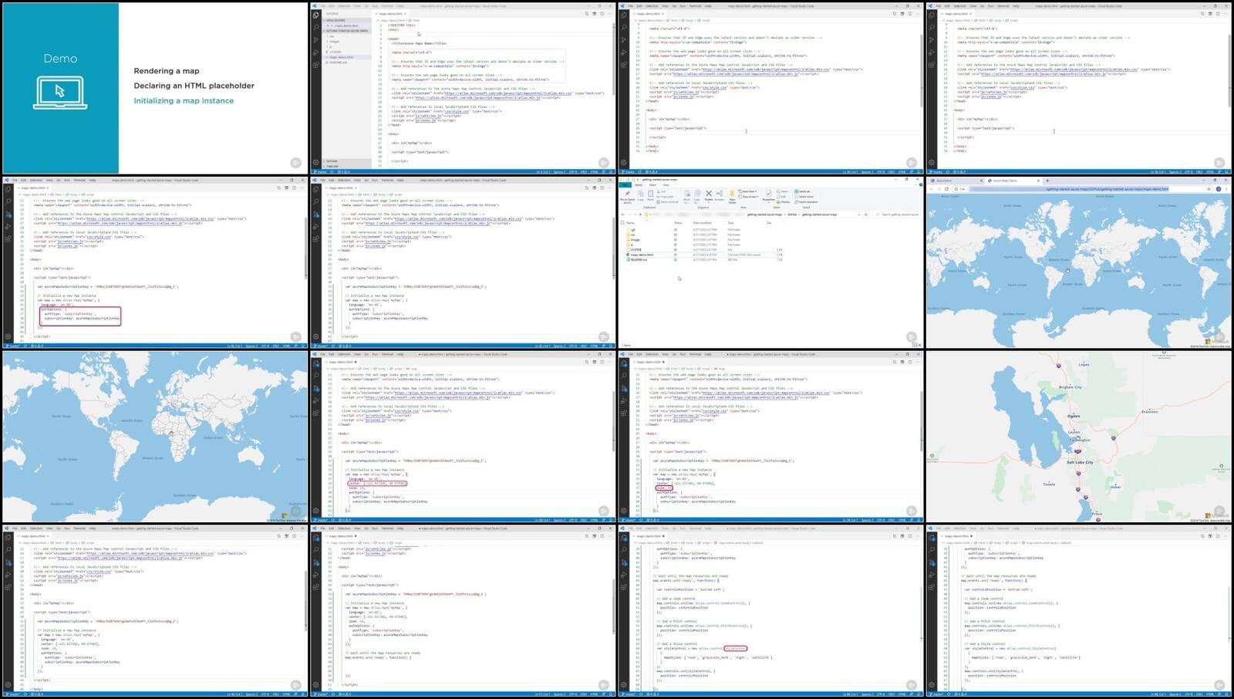Click the reload button in Chrome thumbnail
The height and width of the screenshot is (699, 1234).
pos(946,189)
